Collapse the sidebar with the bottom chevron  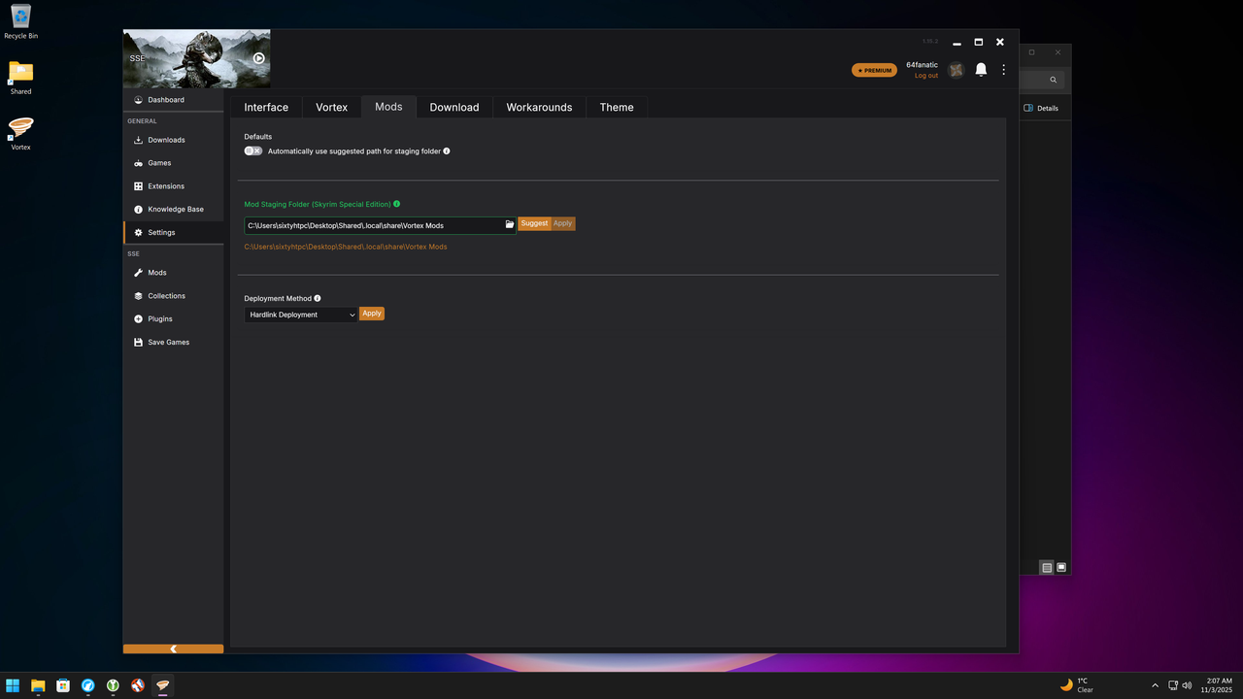click(173, 649)
